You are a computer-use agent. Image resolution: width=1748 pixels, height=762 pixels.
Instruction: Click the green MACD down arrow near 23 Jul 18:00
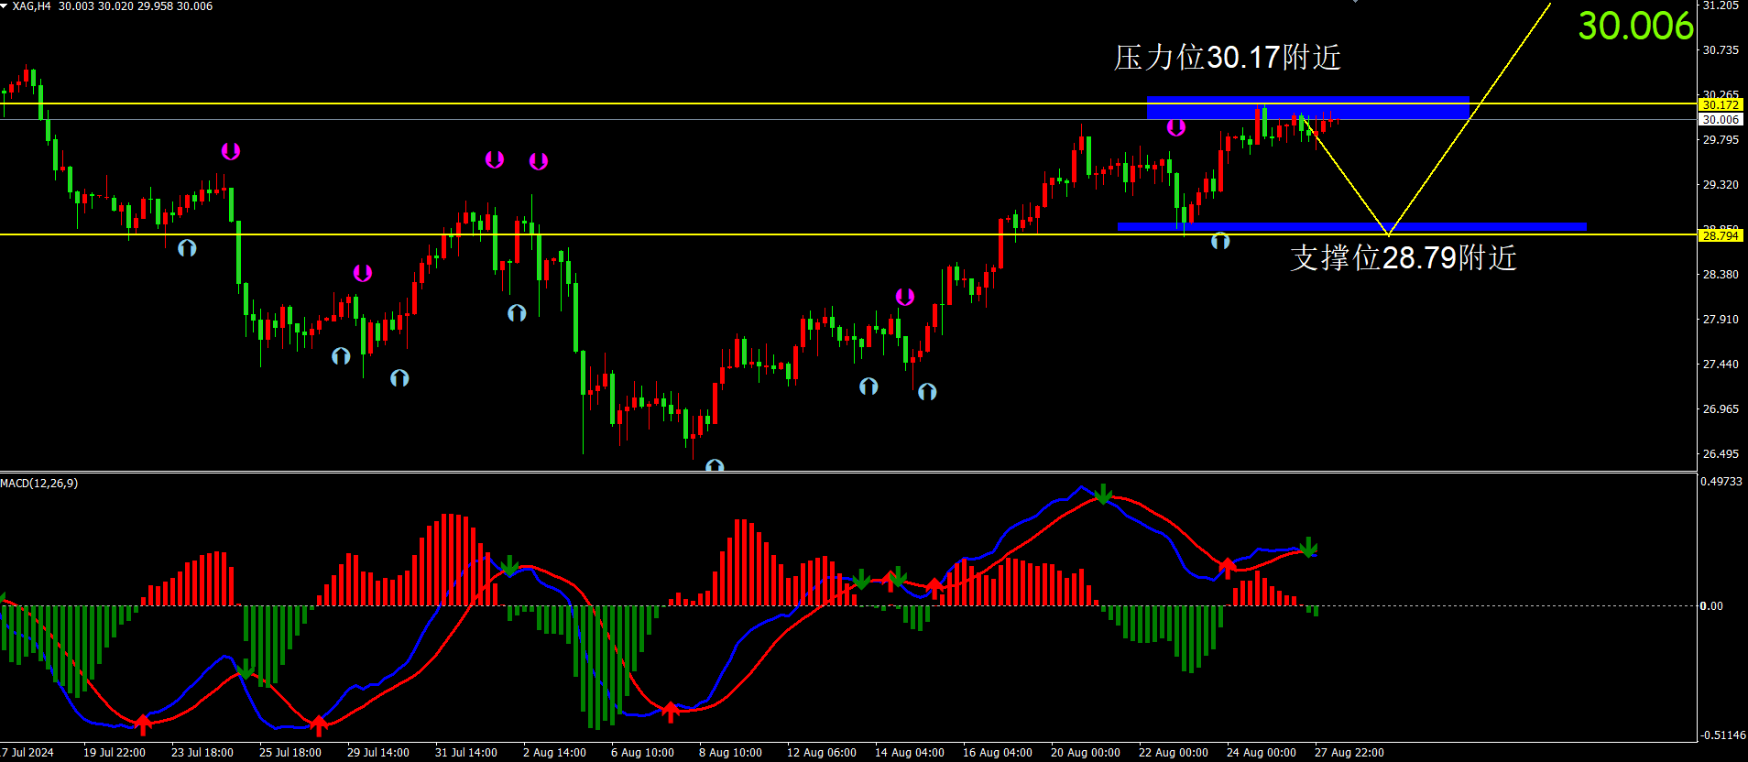[x=246, y=669]
